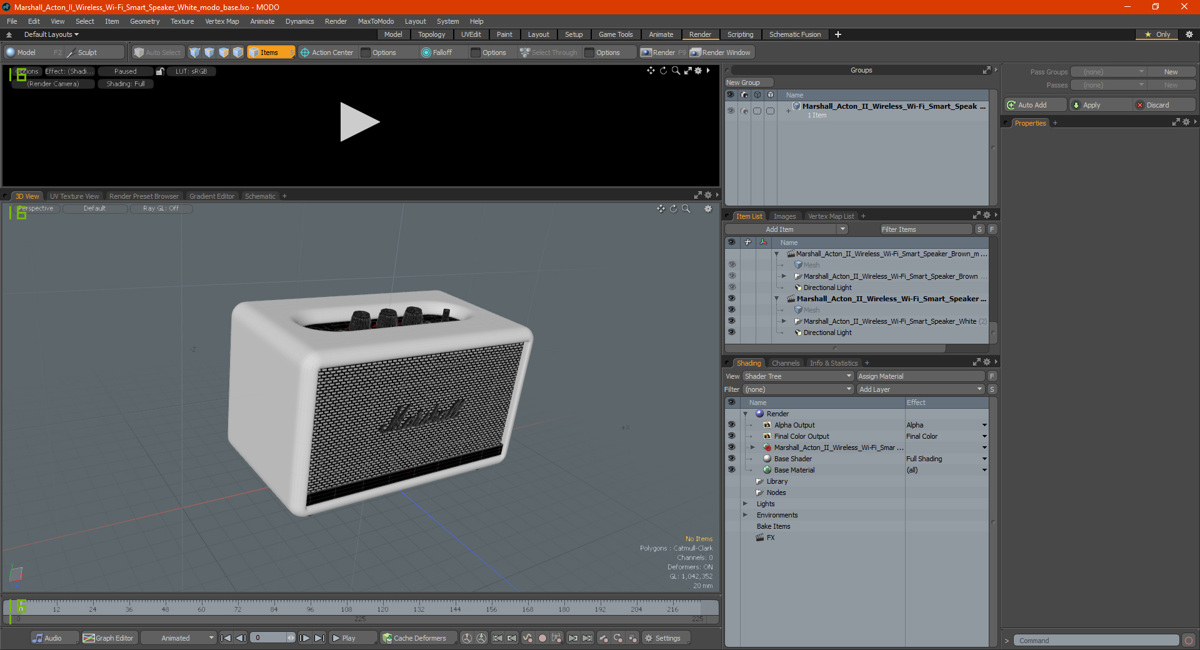This screenshot has height=650, width=1200.
Task: Click the Discard button
Action: [x=1164, y=105]
